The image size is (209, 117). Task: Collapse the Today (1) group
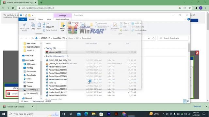45,48
